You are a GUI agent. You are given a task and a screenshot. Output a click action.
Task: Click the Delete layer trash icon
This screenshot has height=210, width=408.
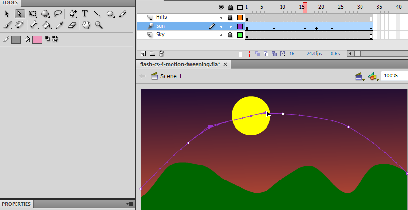[162, 54]
